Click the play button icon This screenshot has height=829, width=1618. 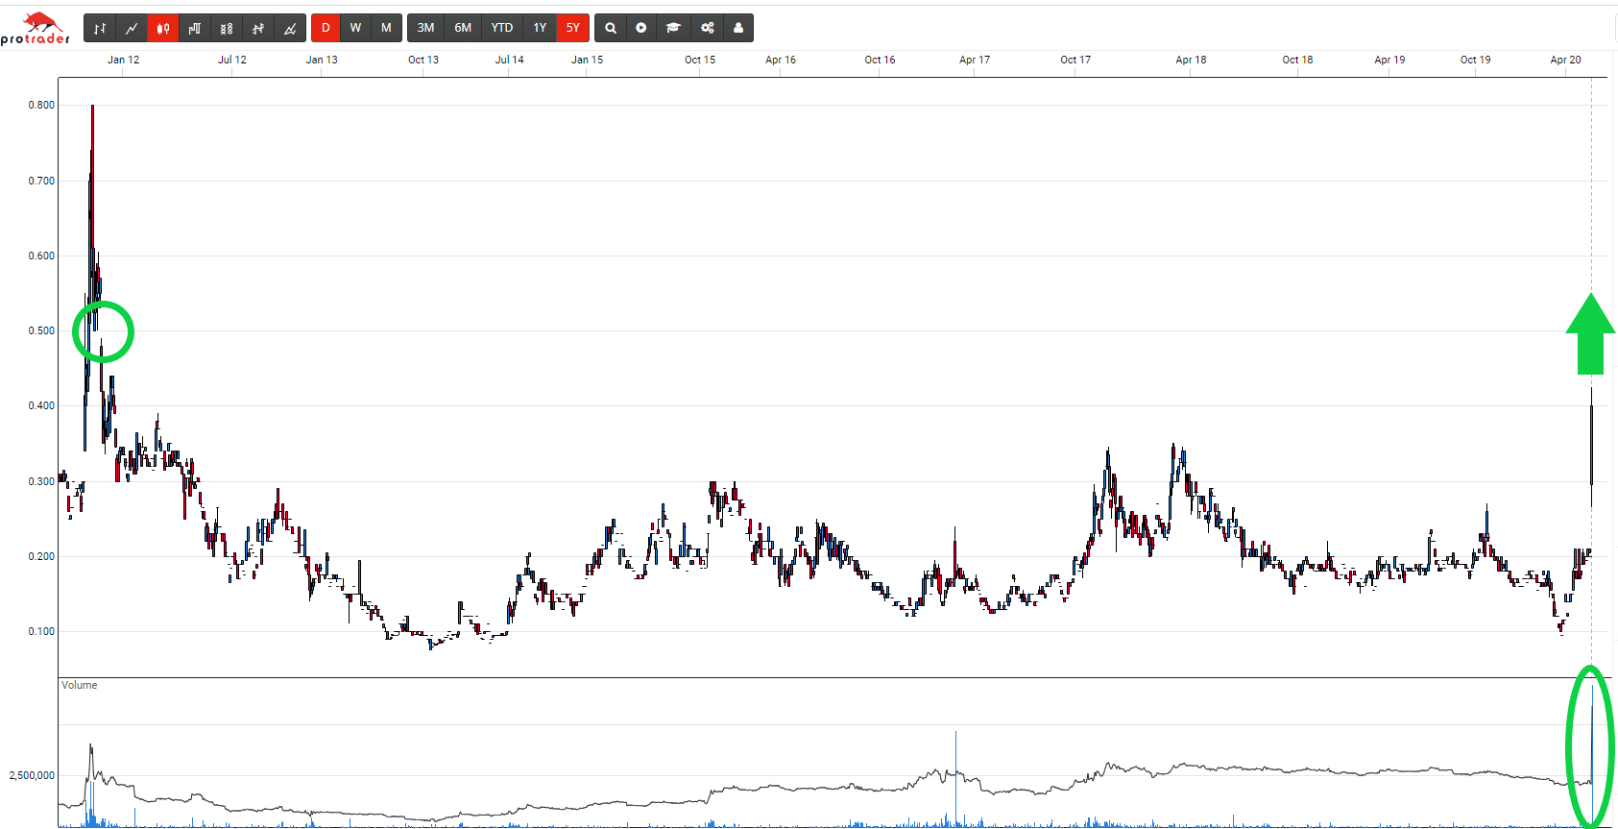(641, 28)
